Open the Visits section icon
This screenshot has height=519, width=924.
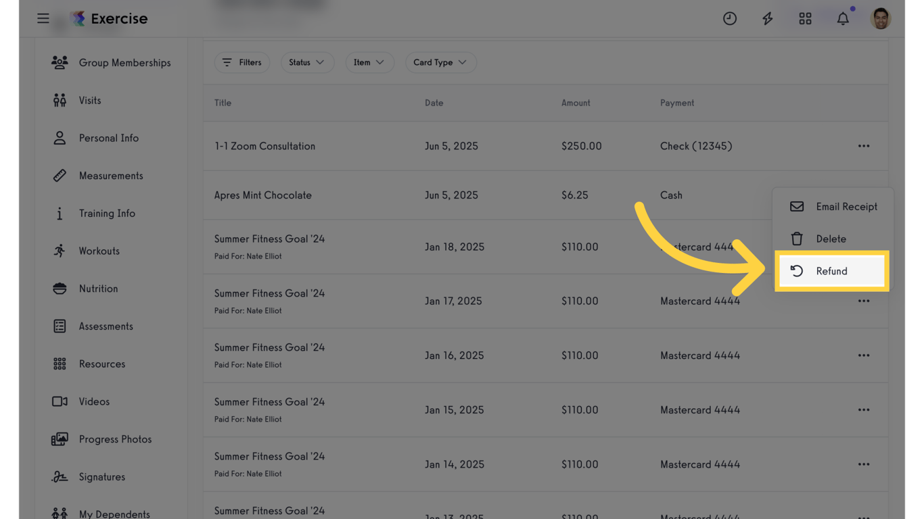60,100
